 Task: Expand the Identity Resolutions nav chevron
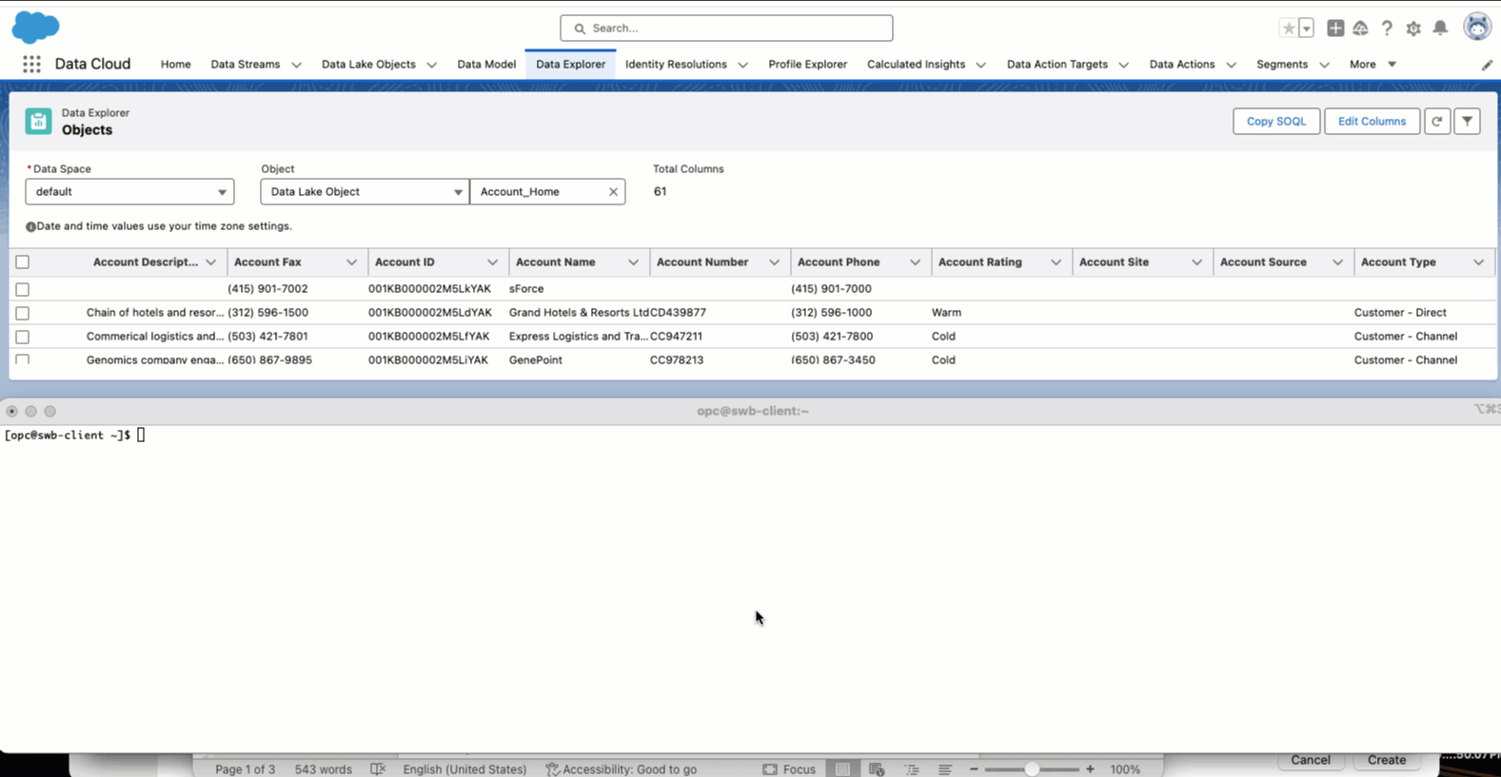(742, 65)
